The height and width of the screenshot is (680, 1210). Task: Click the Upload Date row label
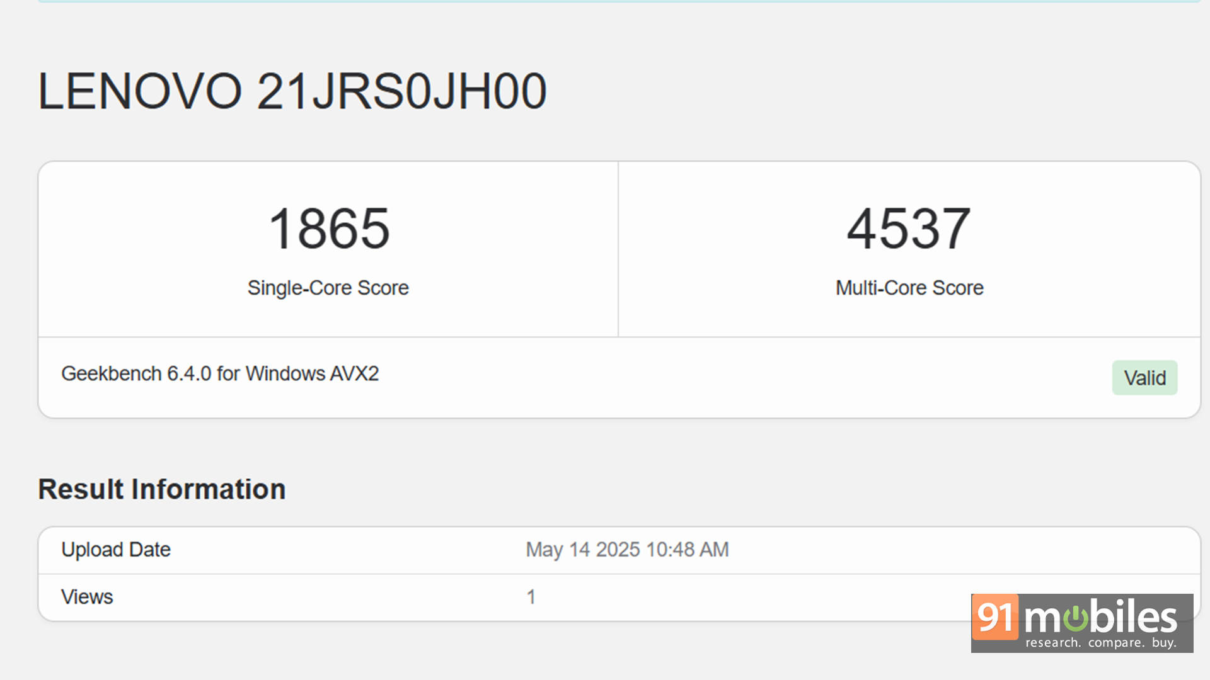[115, 550]
